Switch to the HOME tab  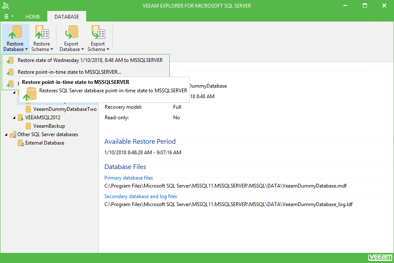coord(33,16)
